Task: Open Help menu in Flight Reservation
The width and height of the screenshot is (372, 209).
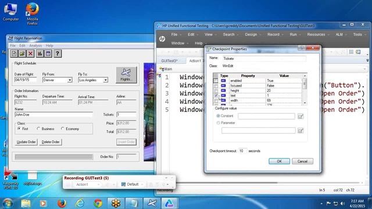Action: click(x=49, y=45)
